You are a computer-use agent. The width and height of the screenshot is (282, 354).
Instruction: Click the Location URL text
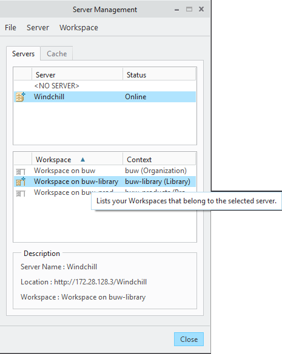100,282
